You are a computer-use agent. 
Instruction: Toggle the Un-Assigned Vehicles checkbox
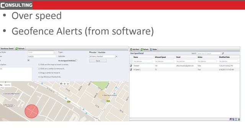point(76,60)
